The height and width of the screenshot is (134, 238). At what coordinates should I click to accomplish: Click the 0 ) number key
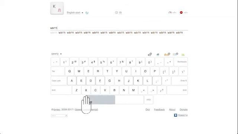tap(150, 62)
